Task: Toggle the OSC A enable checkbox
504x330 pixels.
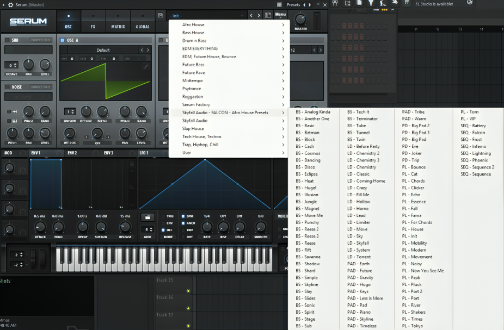Action: [63, 40]
